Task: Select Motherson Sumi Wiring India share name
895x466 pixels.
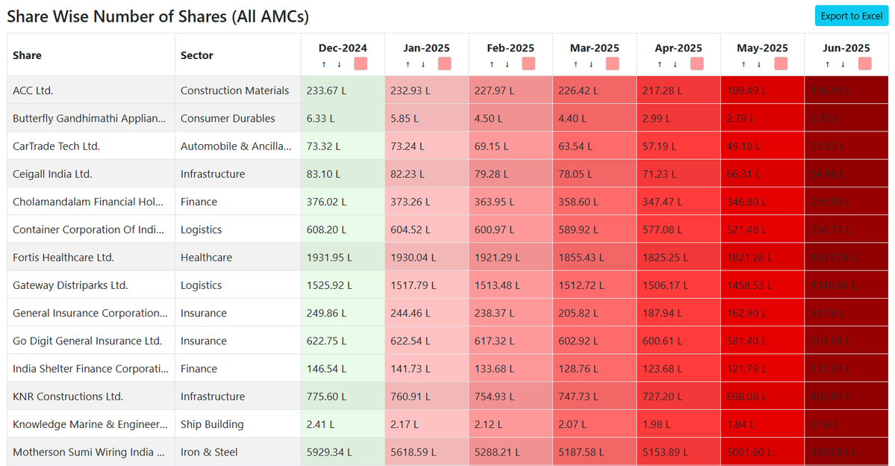Action: pos(89,453)
